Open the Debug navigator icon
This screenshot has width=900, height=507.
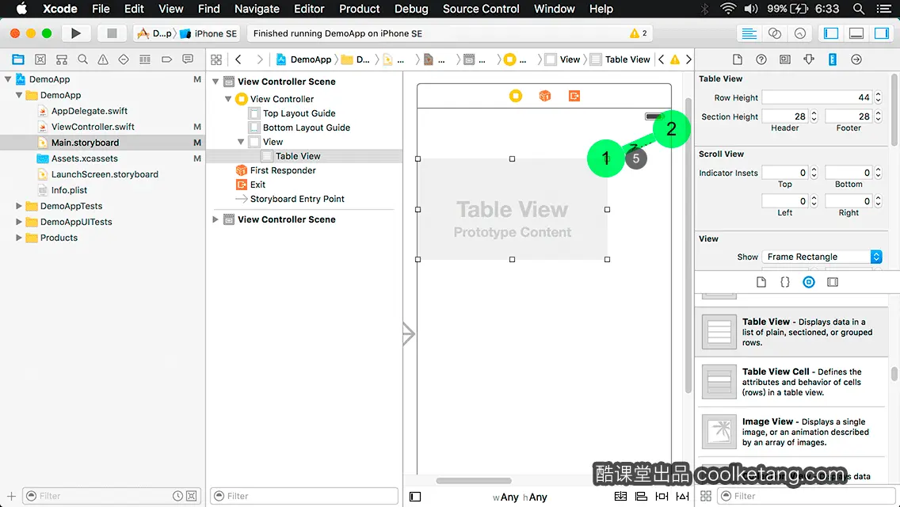pos(145,59)
